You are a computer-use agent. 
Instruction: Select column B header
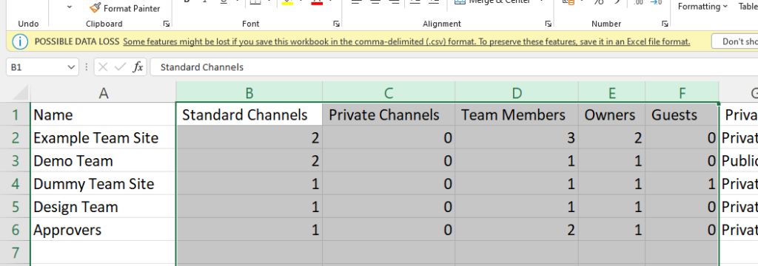click(249, 92)
